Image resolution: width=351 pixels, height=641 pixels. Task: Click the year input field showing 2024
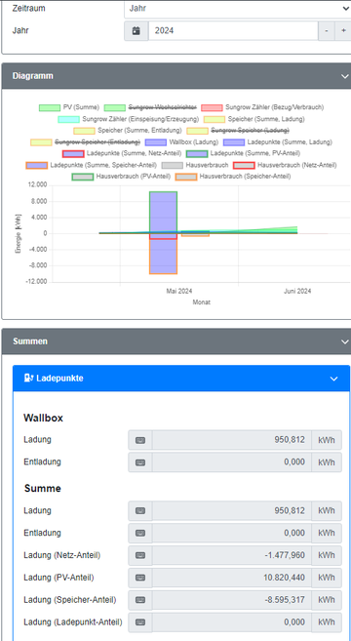click(233, 30)
